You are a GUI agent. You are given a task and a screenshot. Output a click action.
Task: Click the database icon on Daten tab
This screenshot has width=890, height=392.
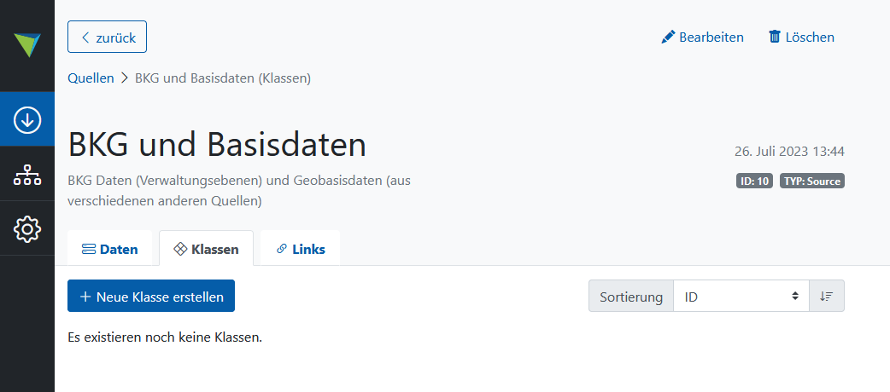[x=89, y=249]
